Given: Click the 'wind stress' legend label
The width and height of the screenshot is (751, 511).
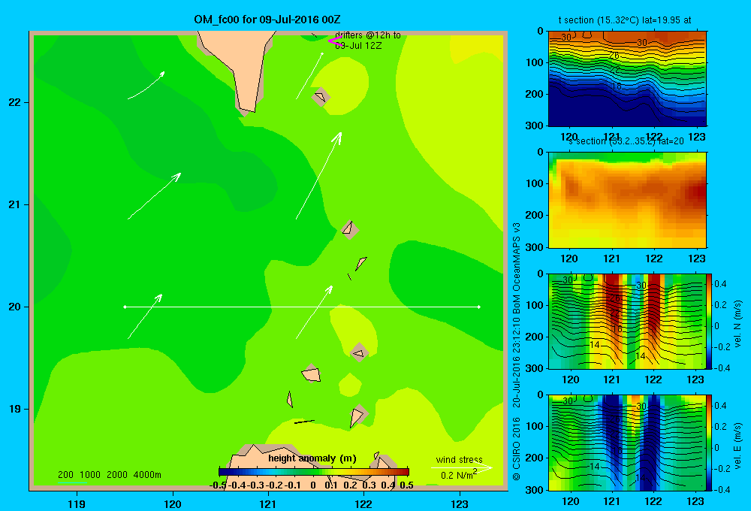Looking at the screenshot, I should (x=460, y=459).
